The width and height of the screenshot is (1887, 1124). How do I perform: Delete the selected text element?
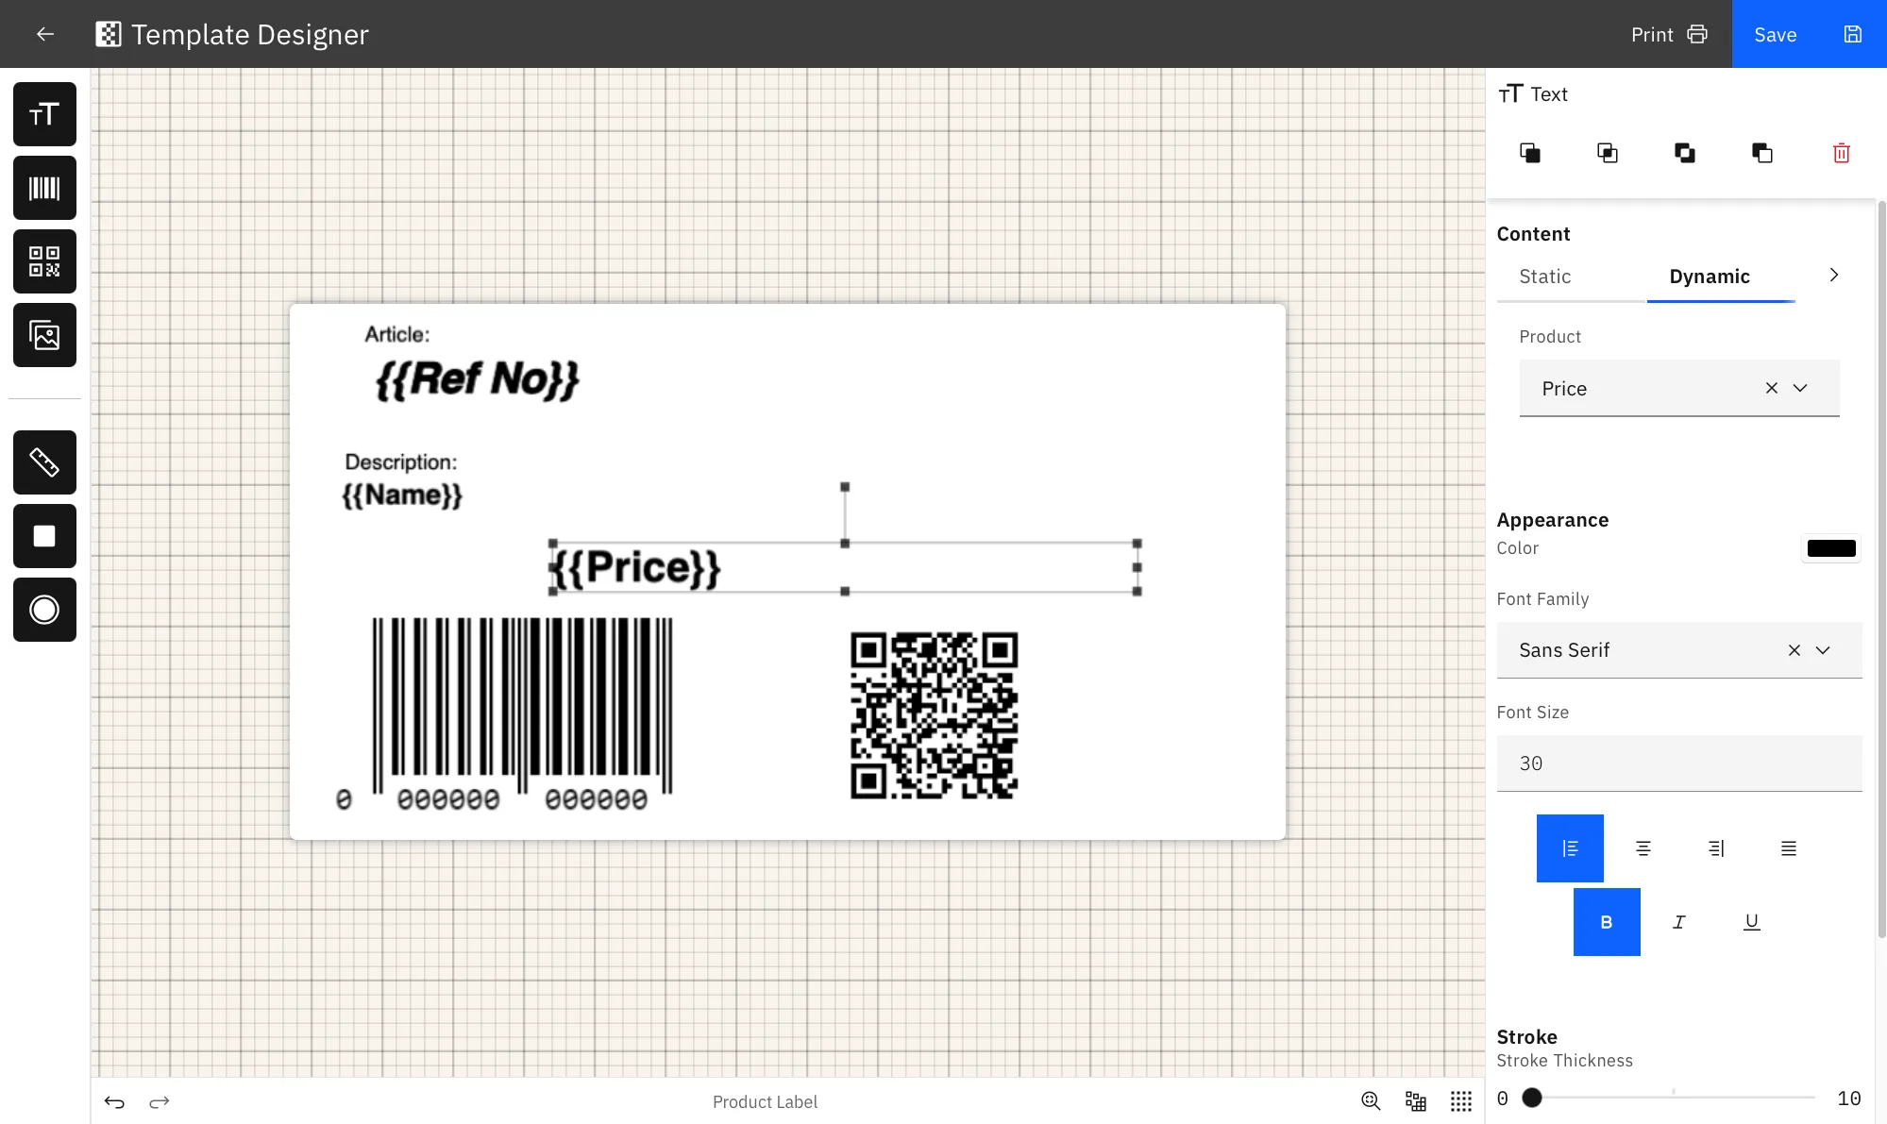click(1841, 153)
